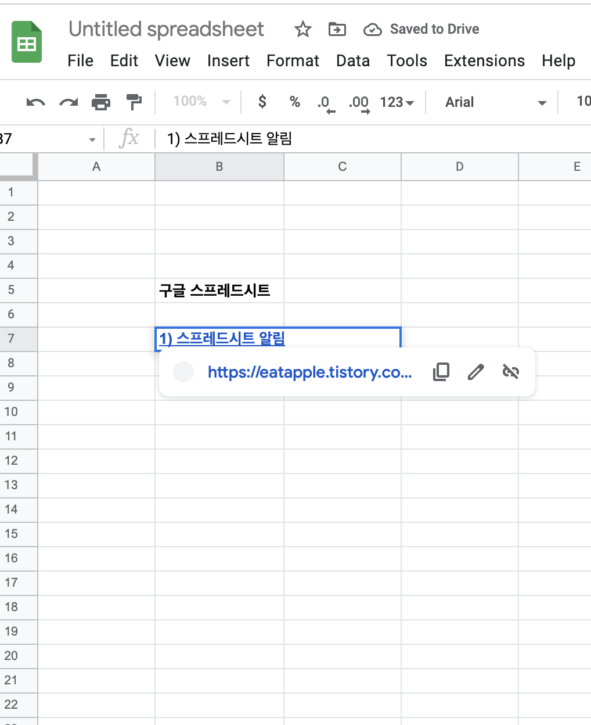Viewport: 591px width, 725px height.
Task: Select the cell containing "구글 스프레드시트"
Action: pos(219,290)
